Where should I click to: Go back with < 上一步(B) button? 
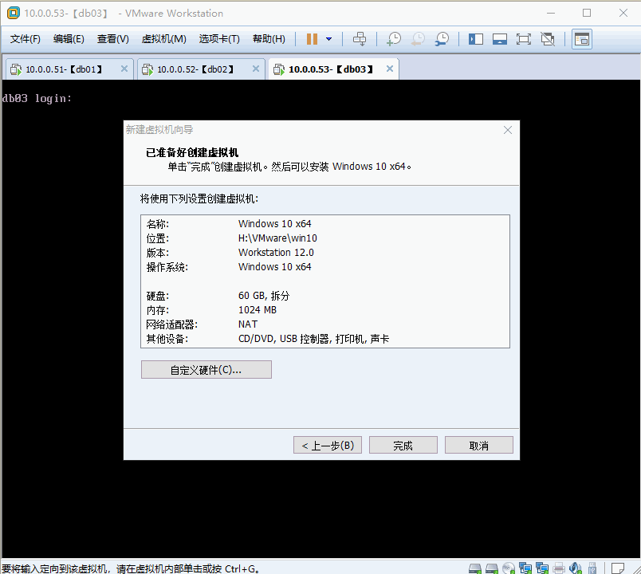tap(328, 445)
